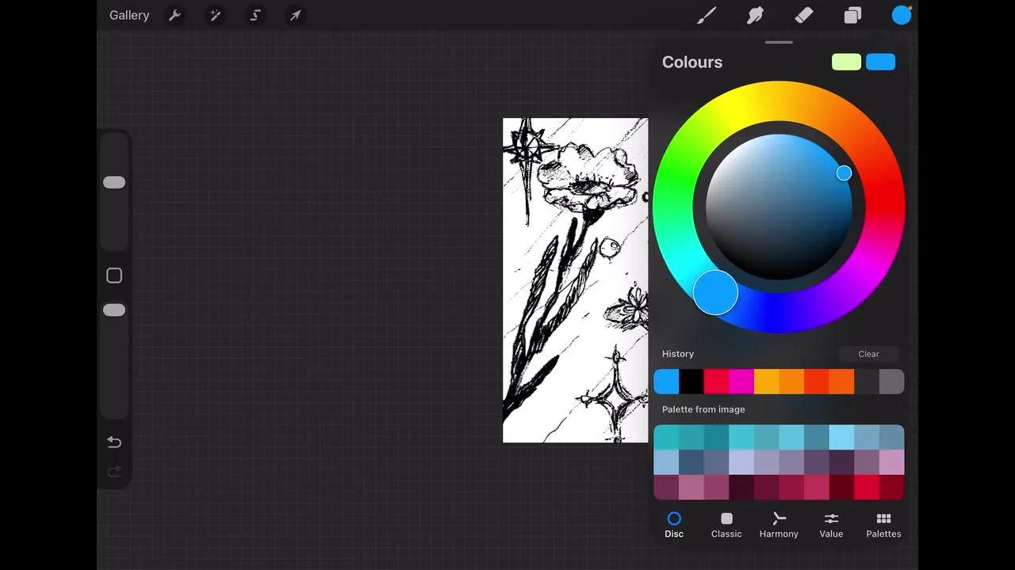The width and height of the screenshot is (1015, 570).
Task: Collapse Colours panel via top drag handle
Action: click(779, 43)
